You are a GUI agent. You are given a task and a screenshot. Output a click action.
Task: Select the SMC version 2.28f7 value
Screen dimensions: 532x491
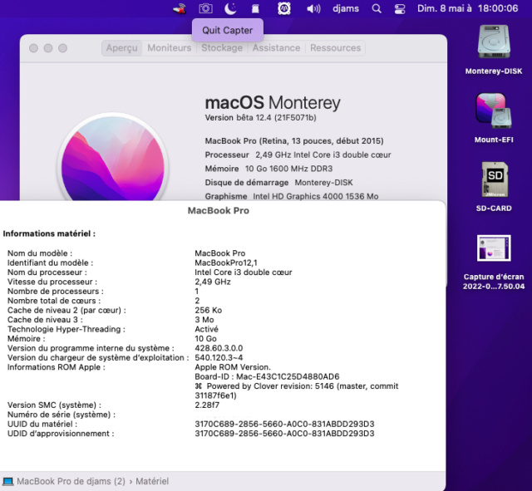coord(207,405)
